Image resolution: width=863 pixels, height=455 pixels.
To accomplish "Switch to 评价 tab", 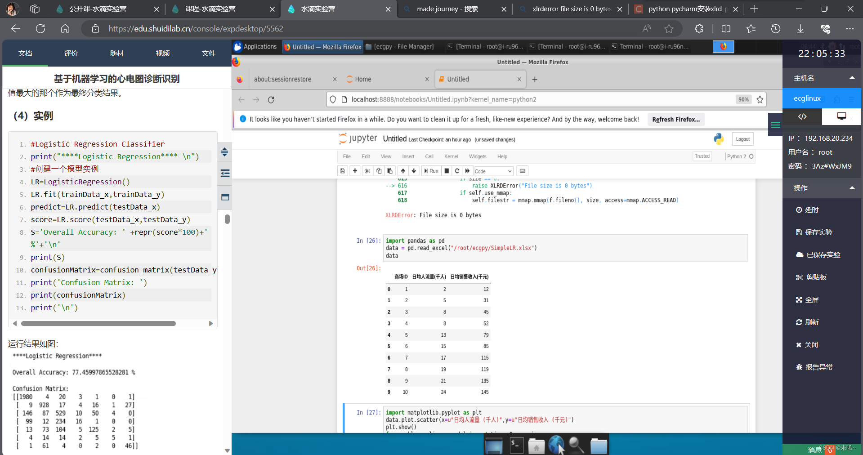I will [x=71, y=54].
